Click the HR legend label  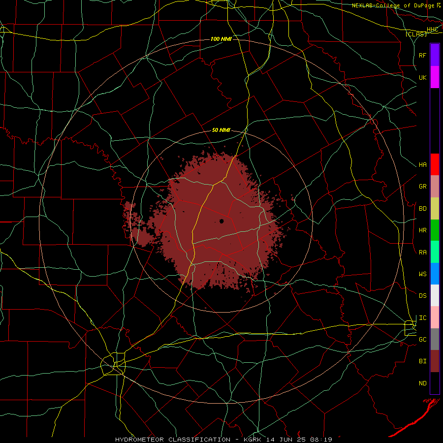click(x=423, y=230)
